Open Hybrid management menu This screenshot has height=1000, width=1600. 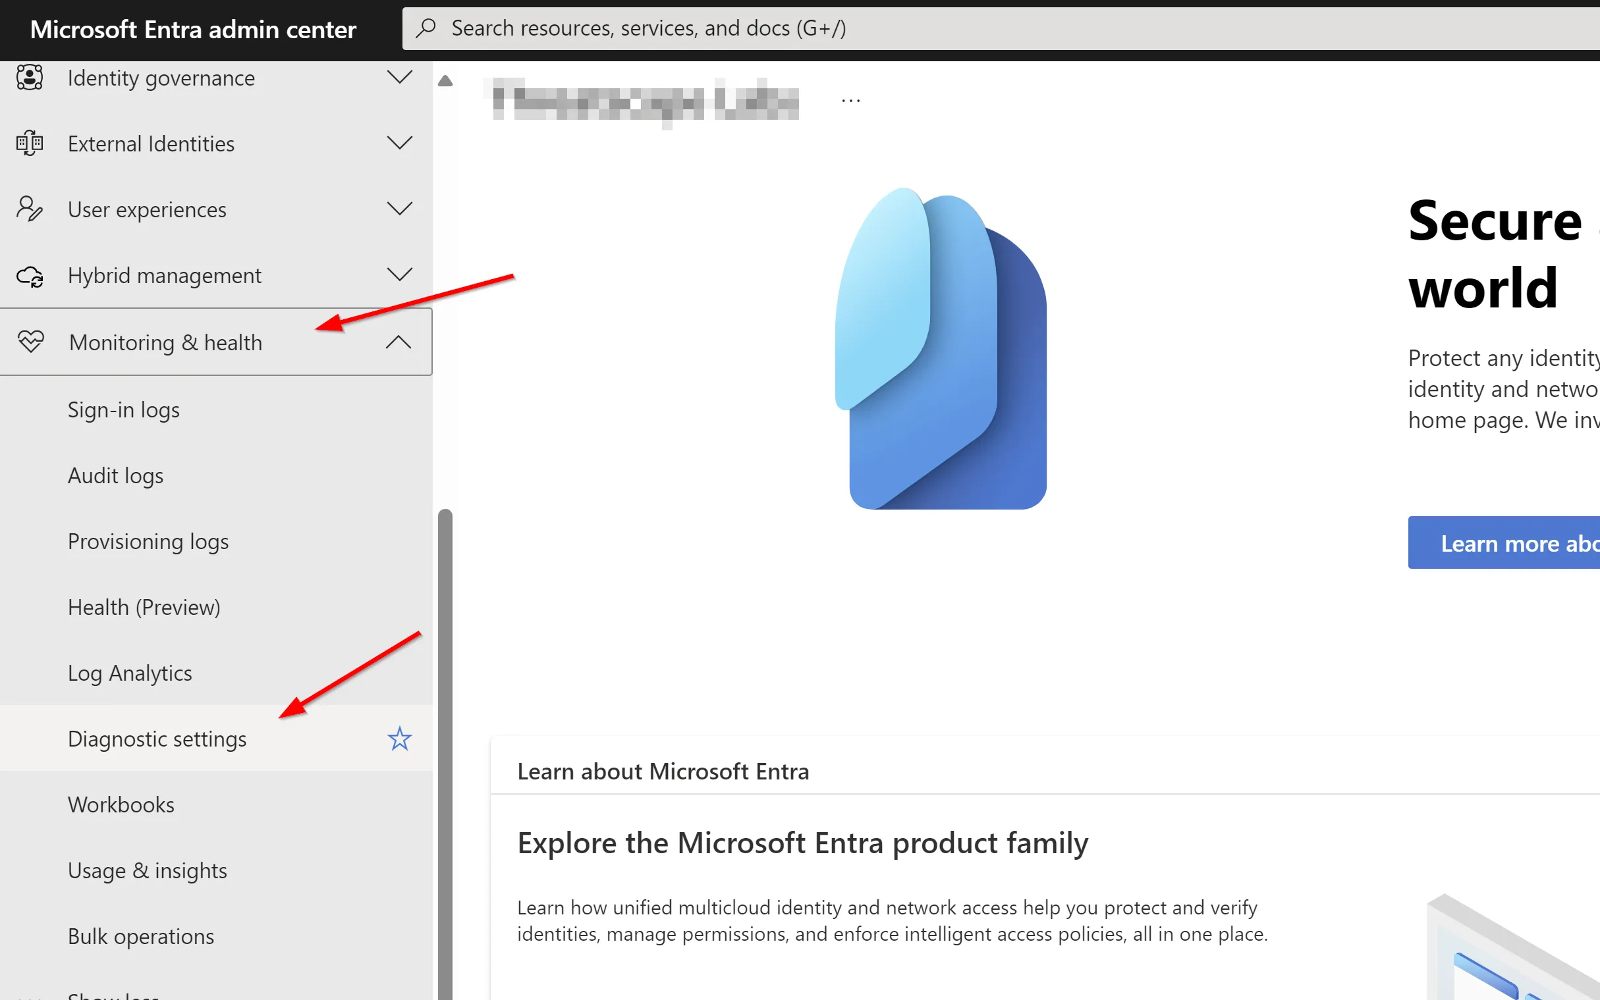[215, 275]
